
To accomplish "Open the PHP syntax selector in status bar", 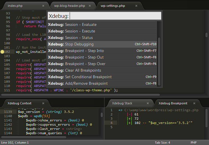I will pos(194,142).
